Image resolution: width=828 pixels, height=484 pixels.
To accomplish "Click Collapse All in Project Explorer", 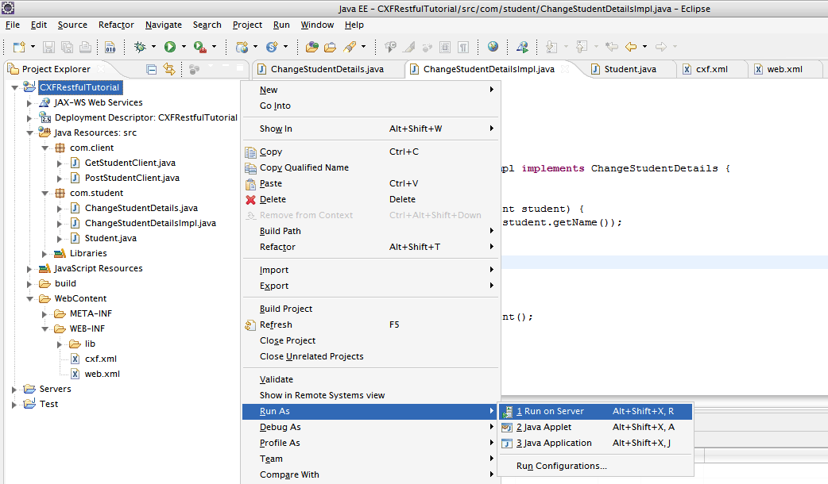I will [x=152, y=70].
